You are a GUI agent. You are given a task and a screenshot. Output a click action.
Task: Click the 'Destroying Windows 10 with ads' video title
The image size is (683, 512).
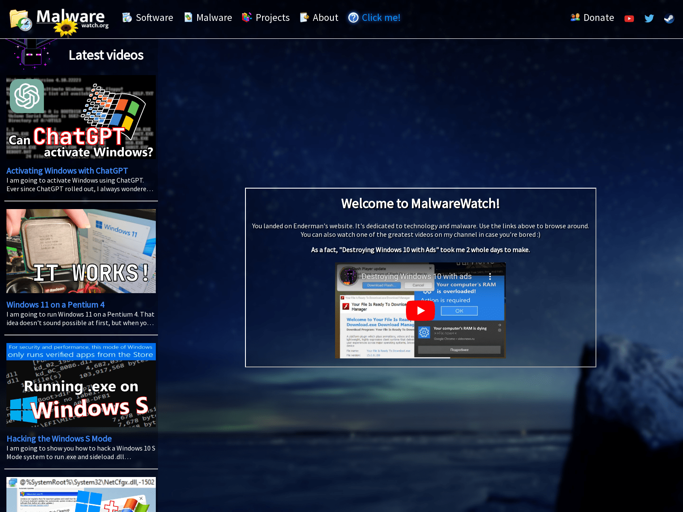[x=417, y=276]
